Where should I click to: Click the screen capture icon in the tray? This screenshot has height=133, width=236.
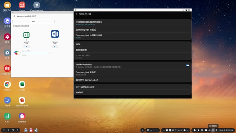213,130
